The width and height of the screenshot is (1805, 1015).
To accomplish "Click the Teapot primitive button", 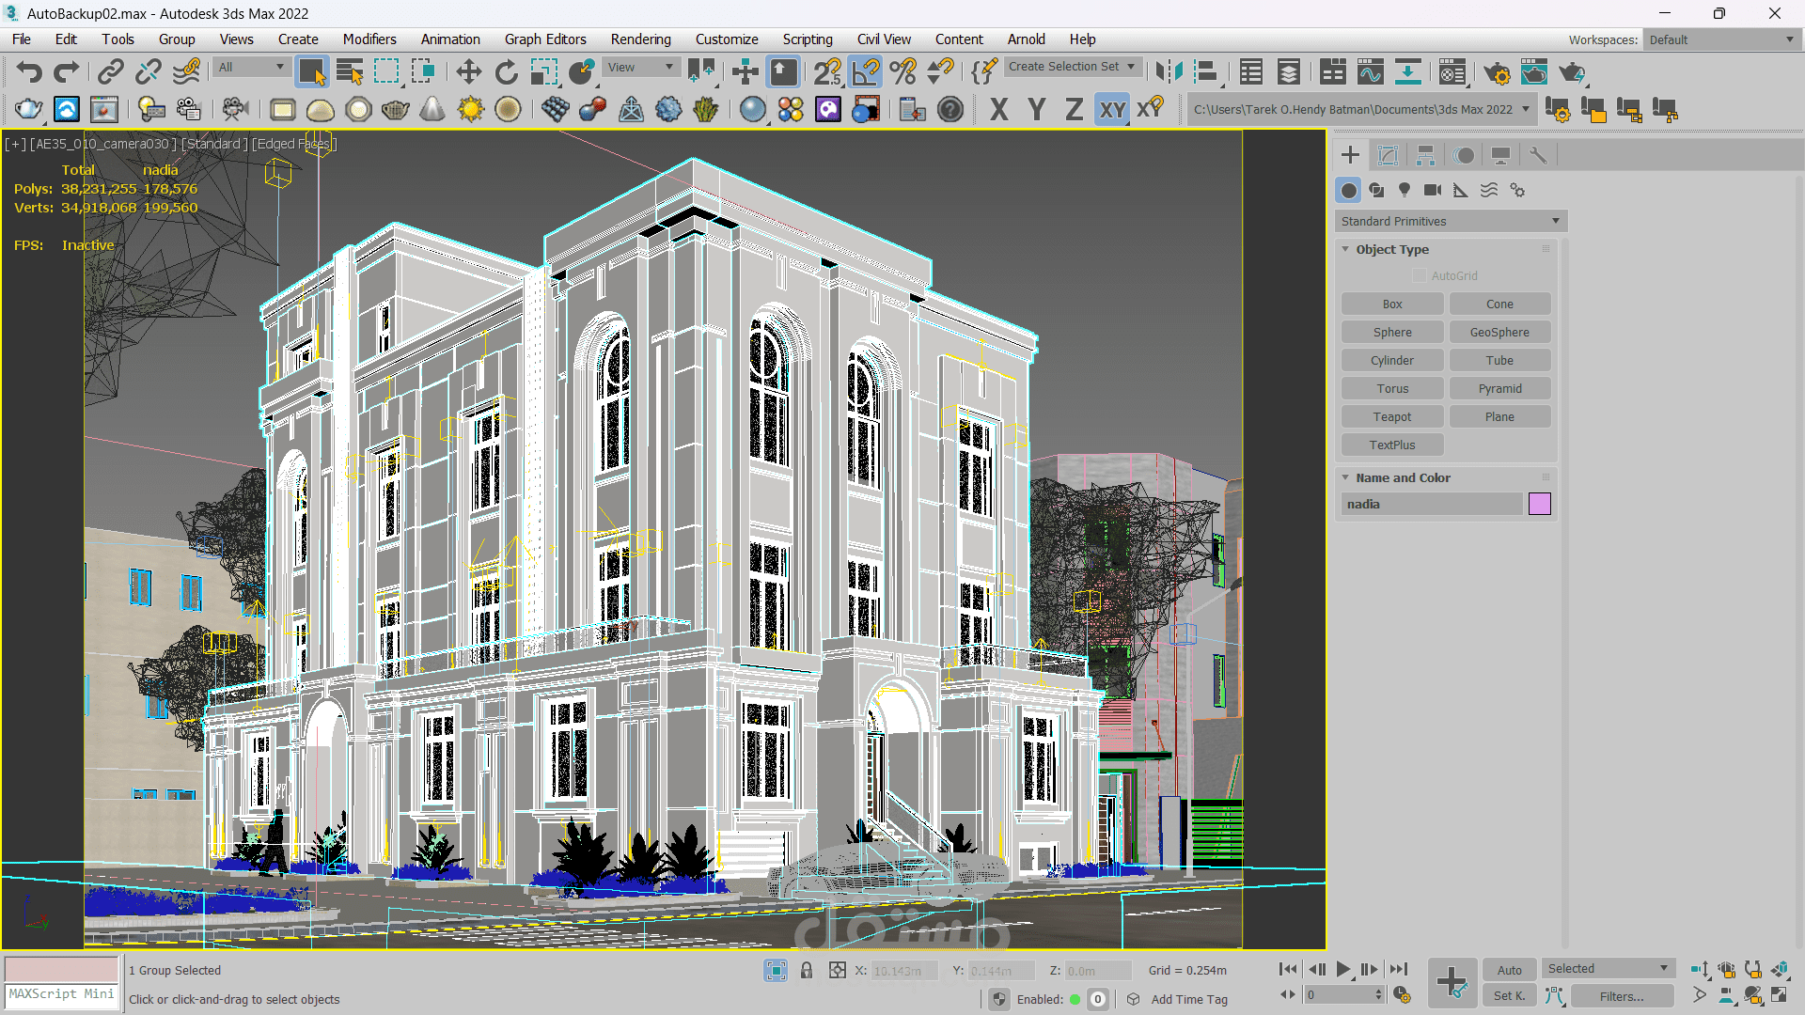I will 1391,416.
